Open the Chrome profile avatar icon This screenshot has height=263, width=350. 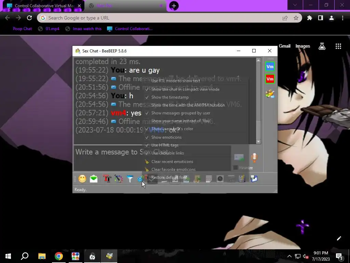(332, 18)
